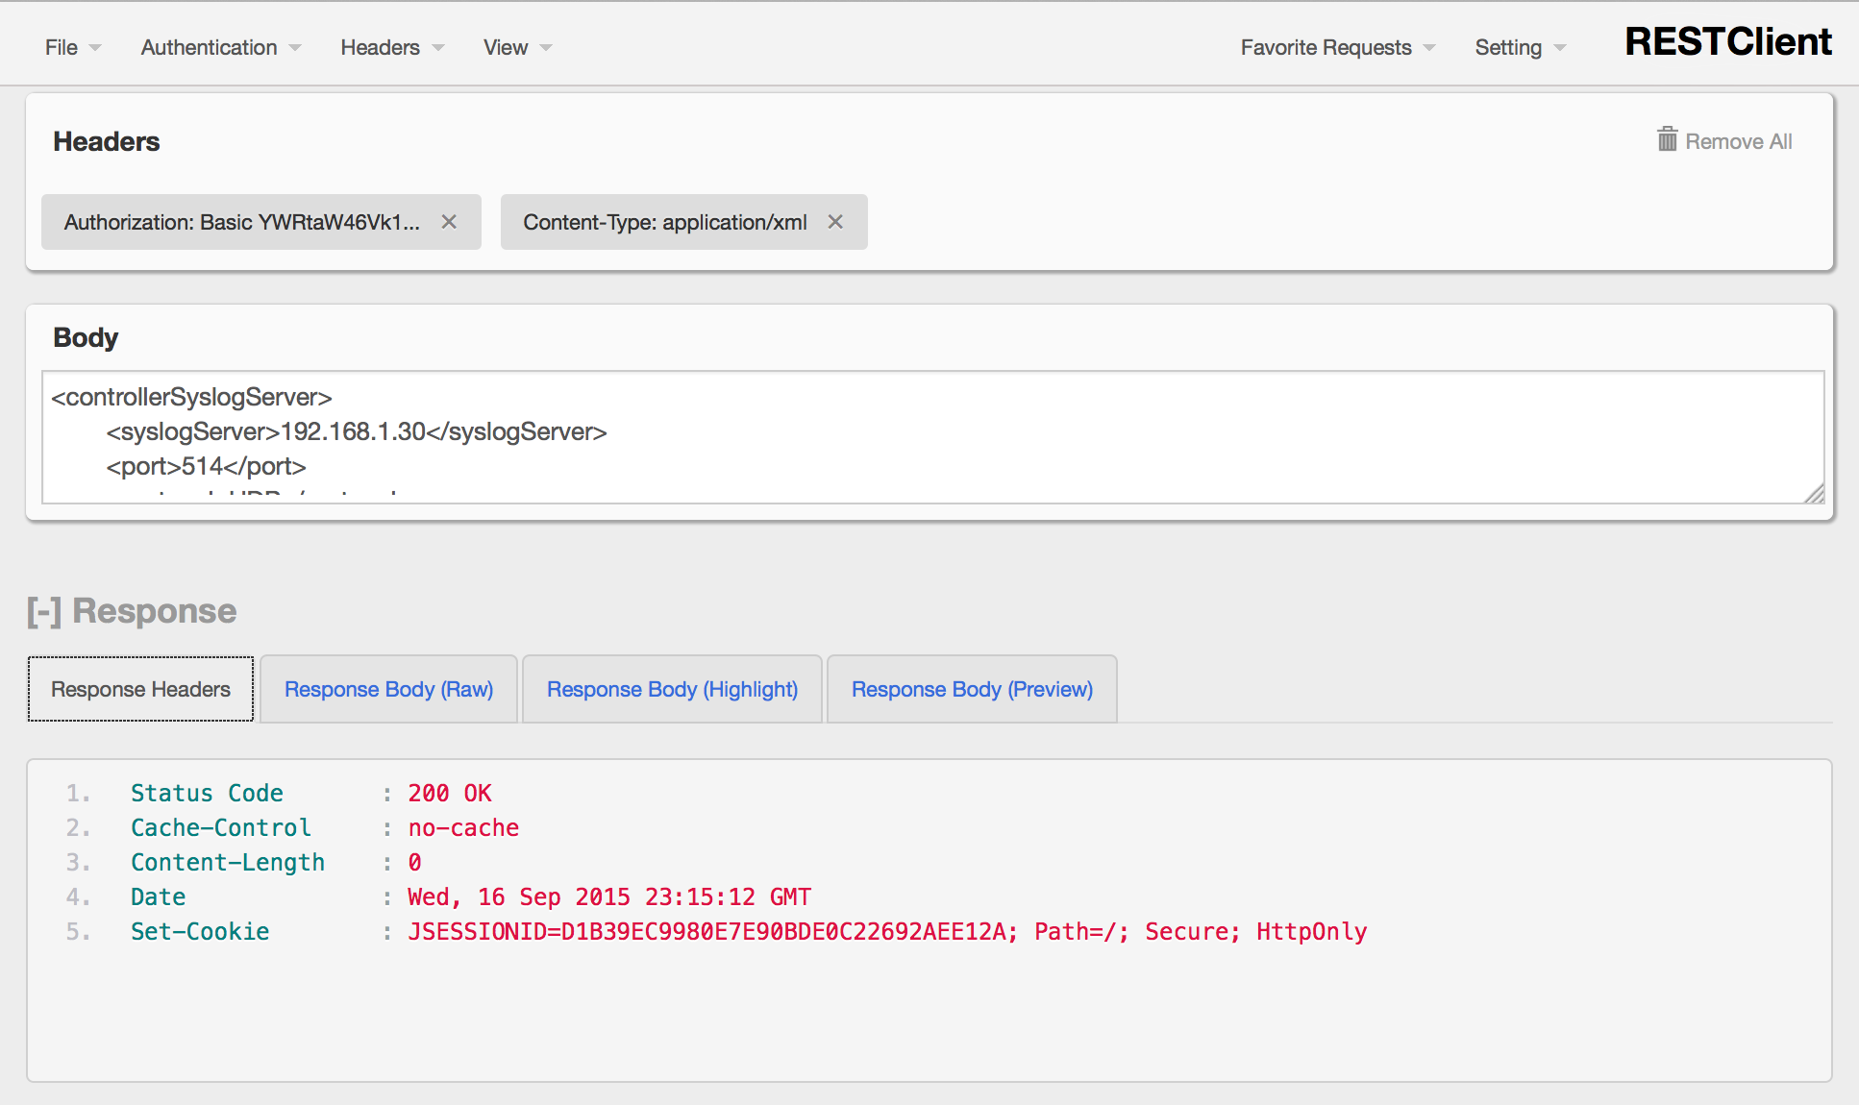The height and width of the screenshot is (1105, 1859).
Task: Show the Response Body (Preview) tab
Action: click(972, 689)
